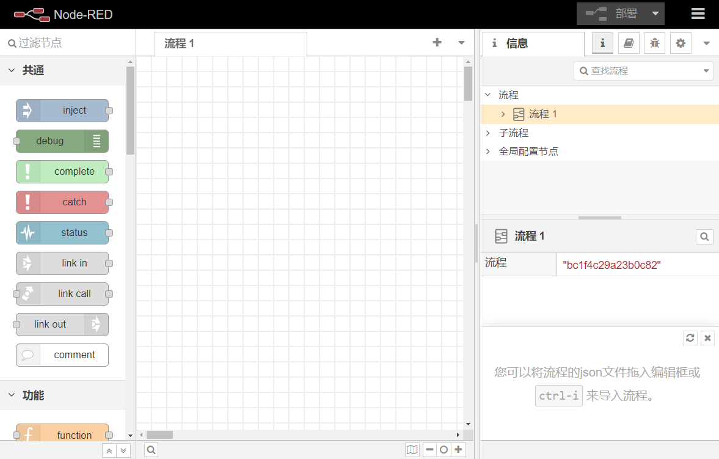Select the link call node
The height and width of the screenshot is (459, 719).
point(62,294)
